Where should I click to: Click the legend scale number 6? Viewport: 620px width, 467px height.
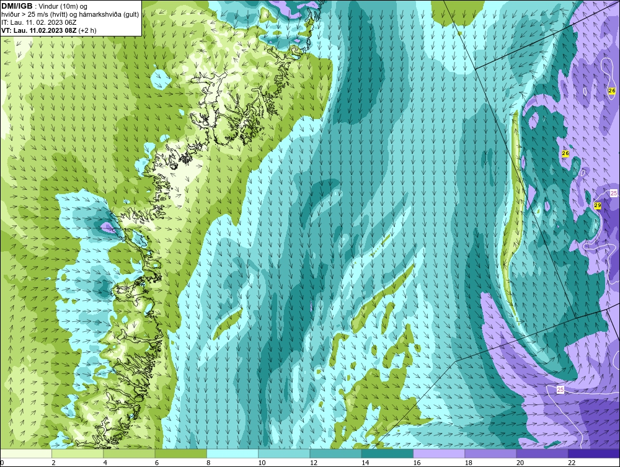tap(157, 463)
